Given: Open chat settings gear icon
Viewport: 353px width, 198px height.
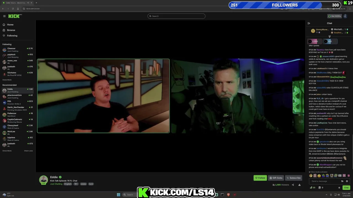Looking at the screenshot, I should pyautogui.click(x=339, y=188).
